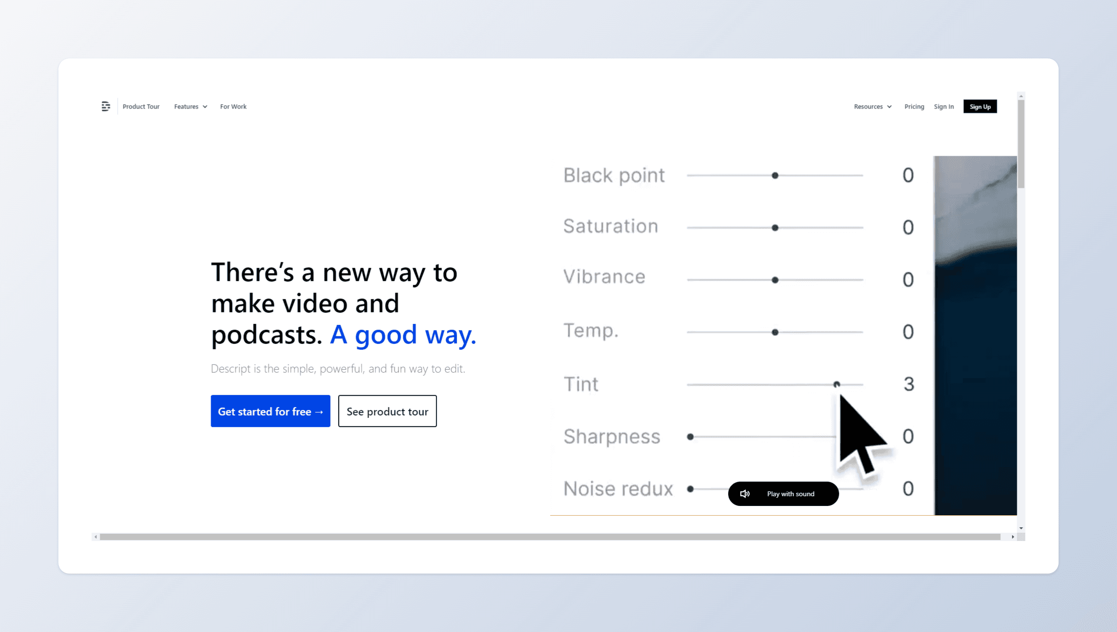This screenshot has height=632, width=1117.
Task: Click Get started for free button
Action: pos(270,411)
